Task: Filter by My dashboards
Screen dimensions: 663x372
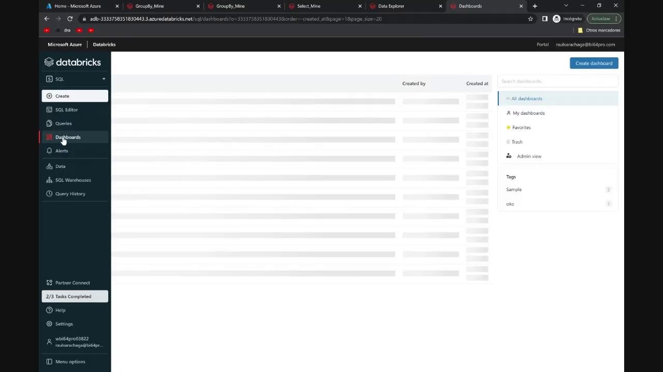Action: point(558,113)
